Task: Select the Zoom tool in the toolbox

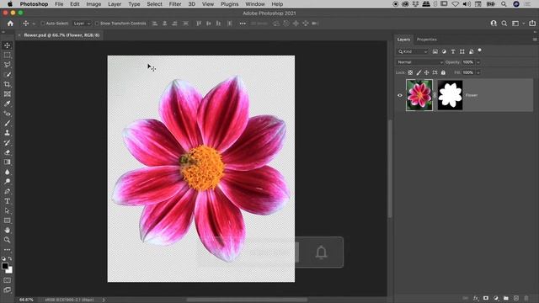Action: click(8, 240)
